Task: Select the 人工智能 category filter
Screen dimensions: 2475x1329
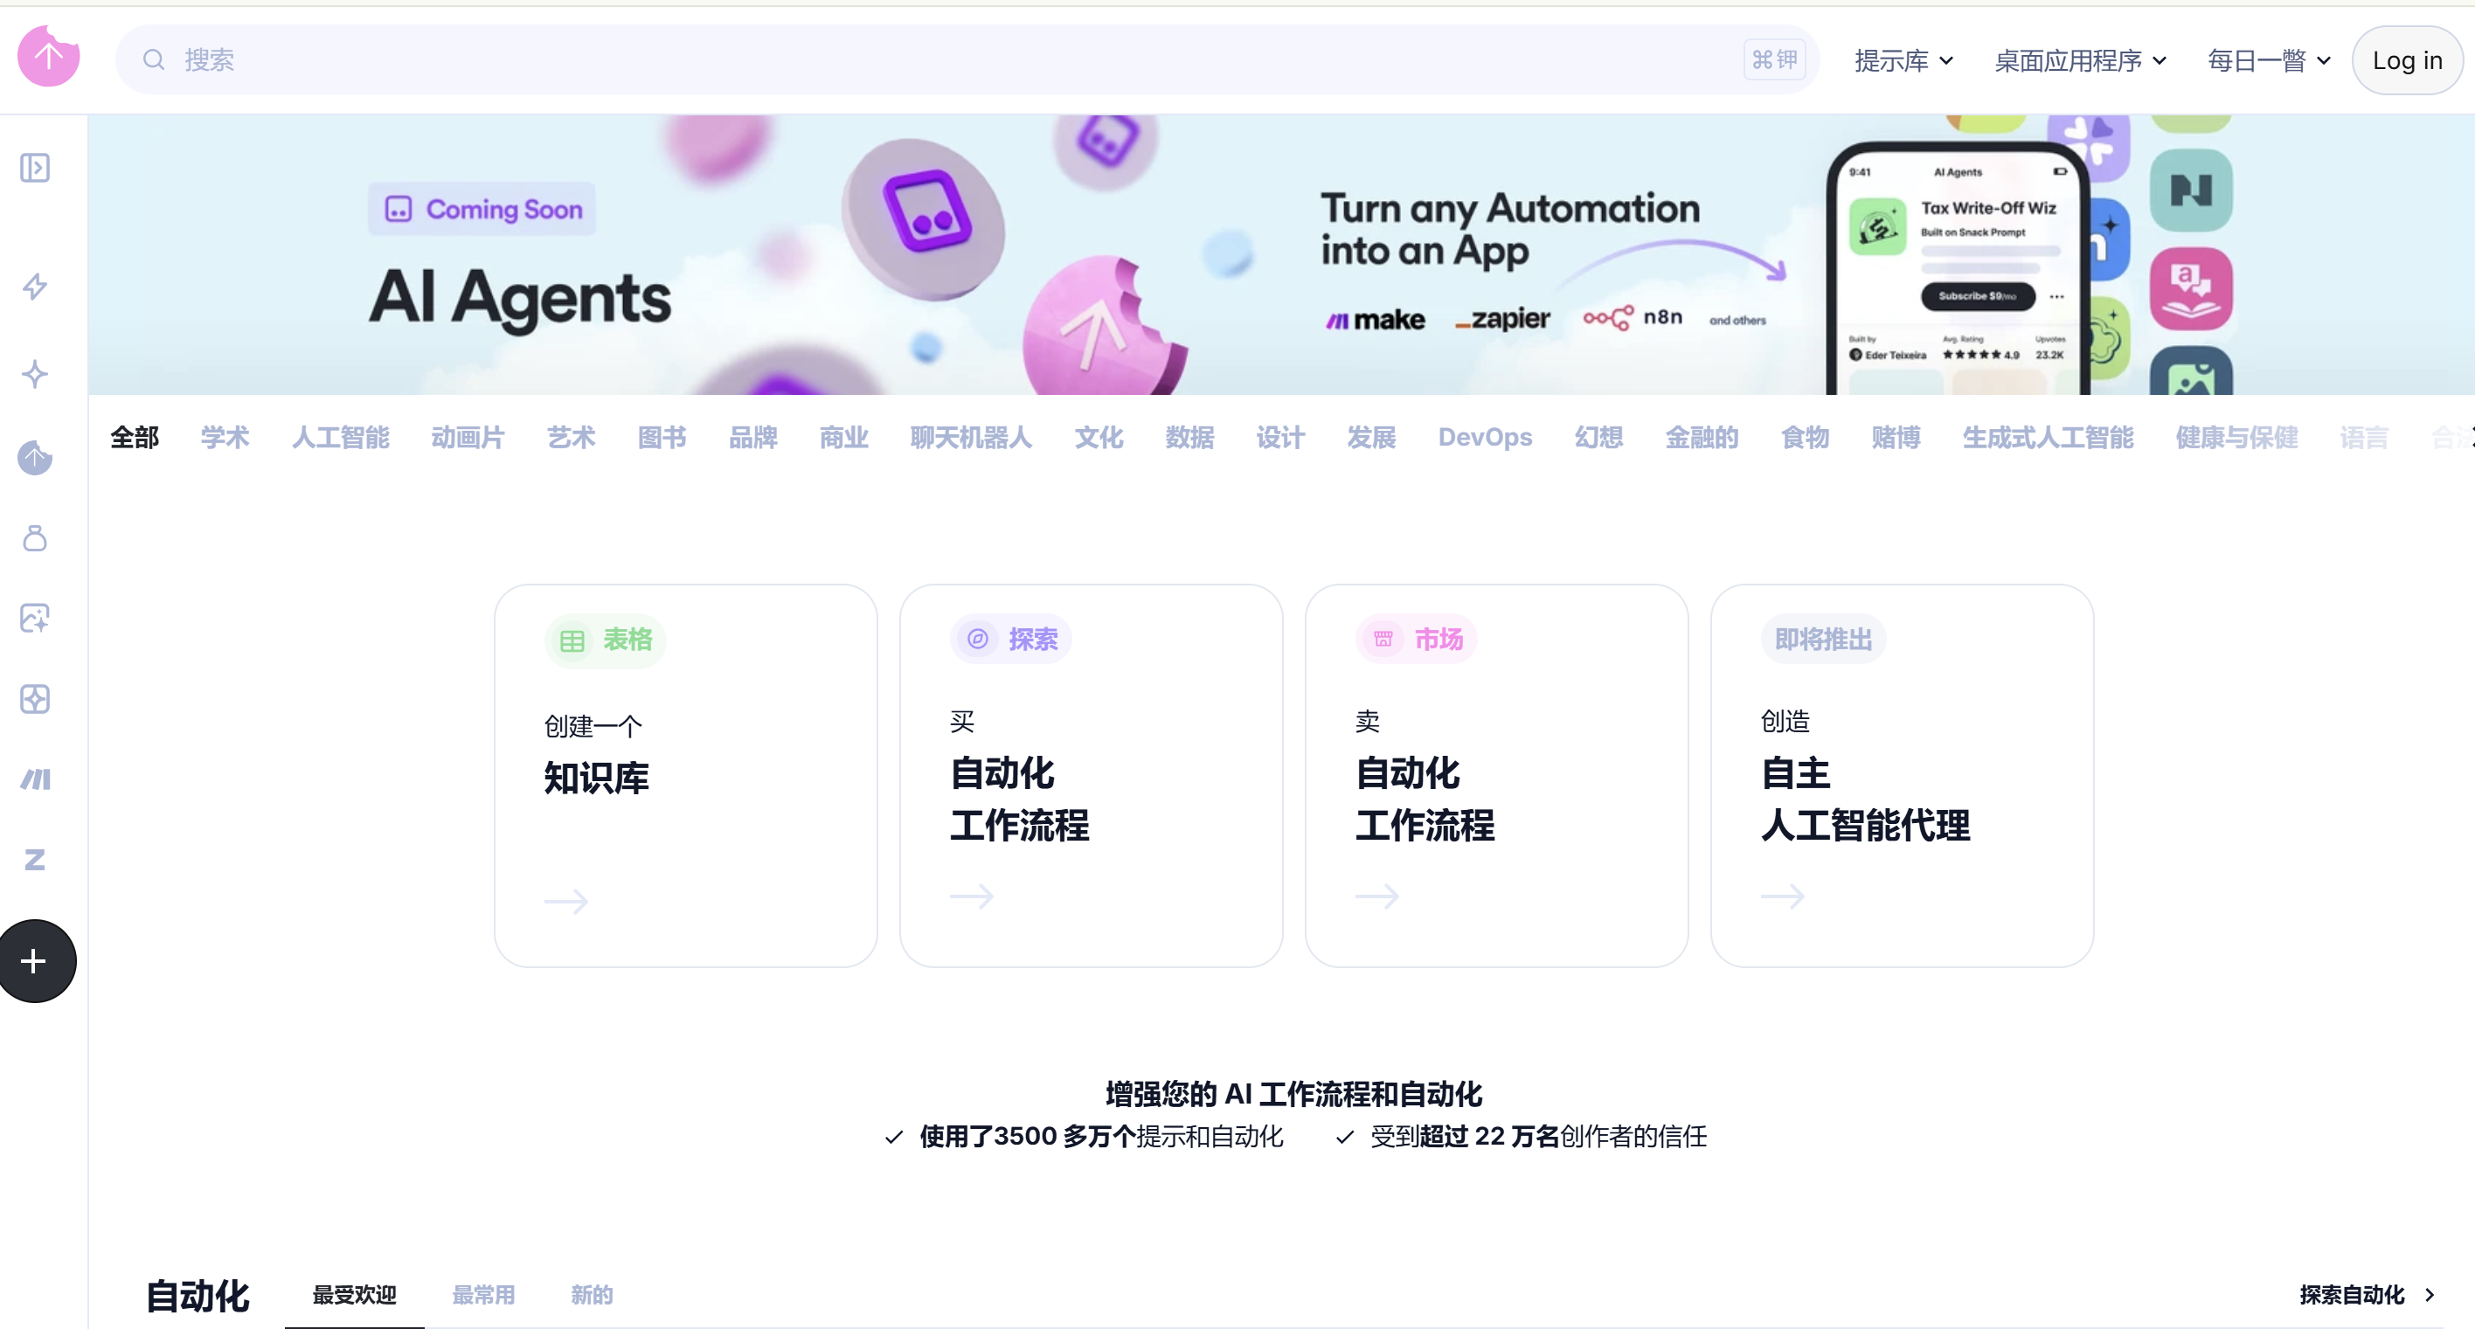Action: pyautogui.click(x=340, y=437)
